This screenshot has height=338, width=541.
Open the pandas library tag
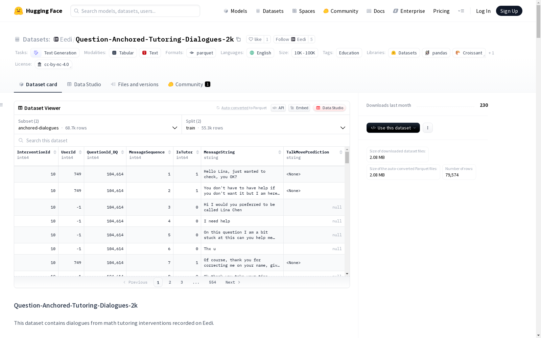pos(436,53)
